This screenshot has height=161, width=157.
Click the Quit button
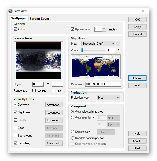[137, 148]
